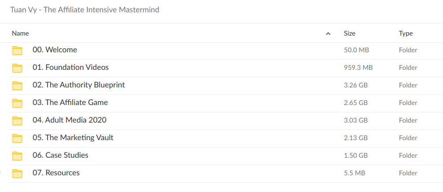Click folder icon next to The Affiliate Game

tap(17, 103)
